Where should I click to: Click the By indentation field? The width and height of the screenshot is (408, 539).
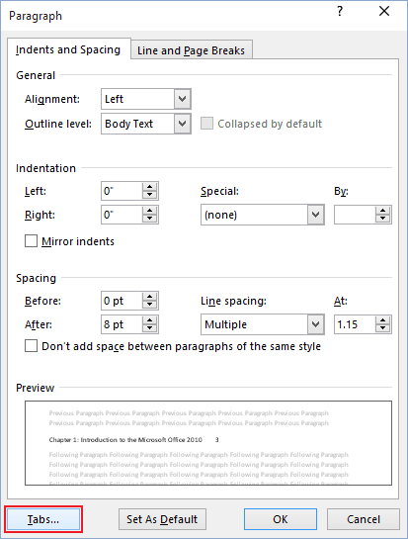(355, 215)
